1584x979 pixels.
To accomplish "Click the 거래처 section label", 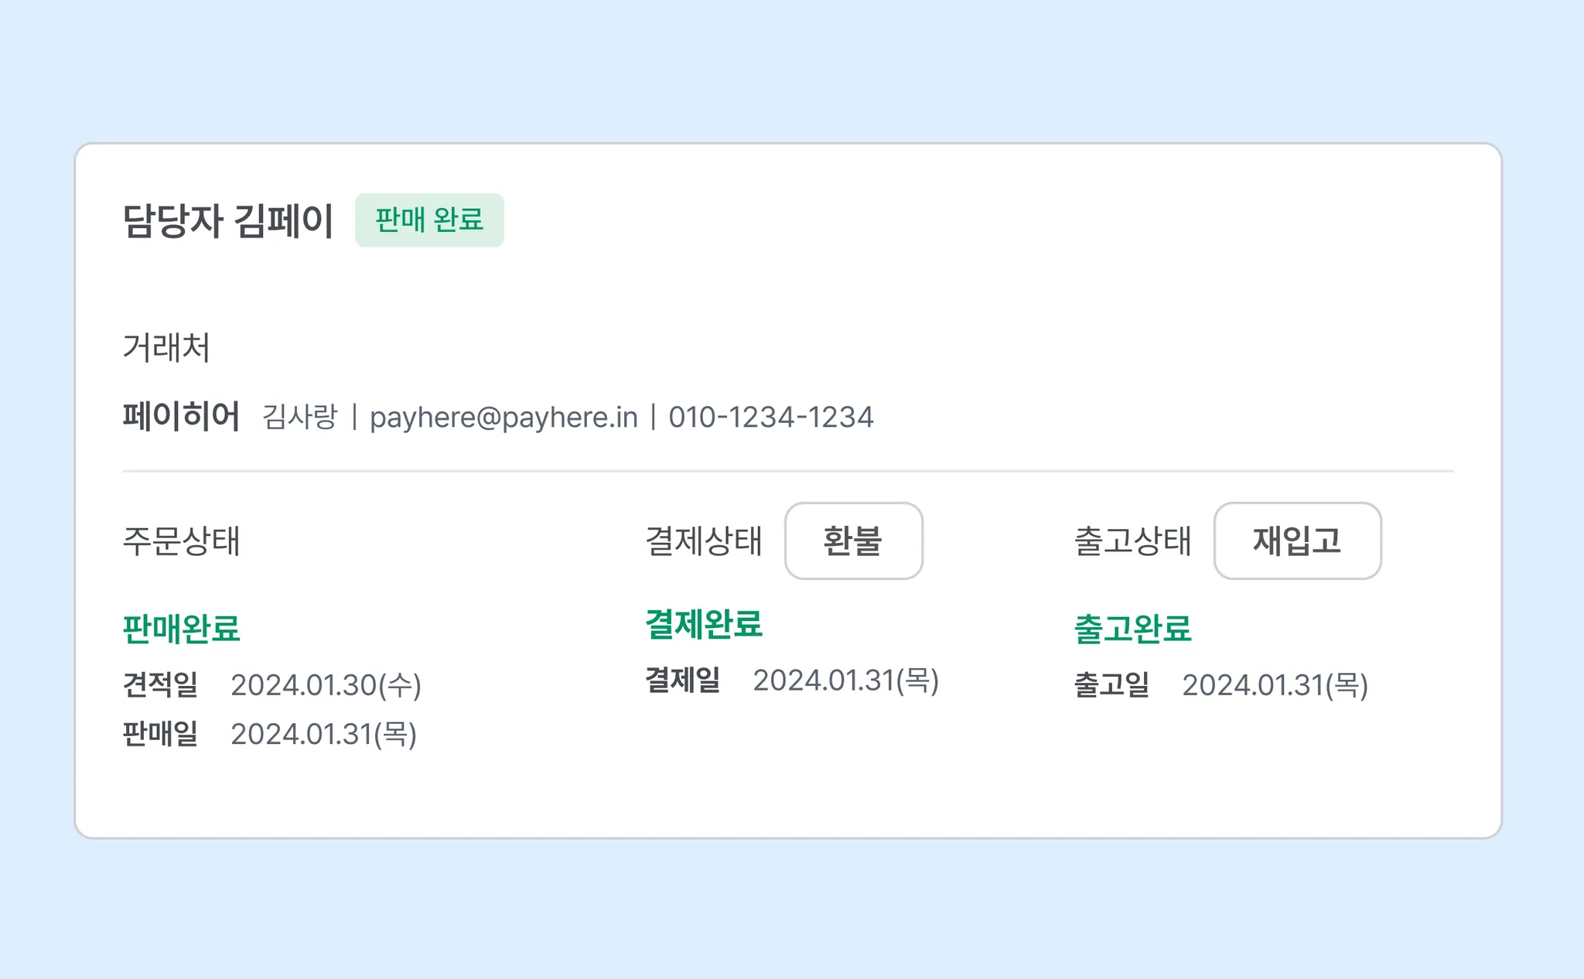I will pyautogui.click(x=166, y=347).
